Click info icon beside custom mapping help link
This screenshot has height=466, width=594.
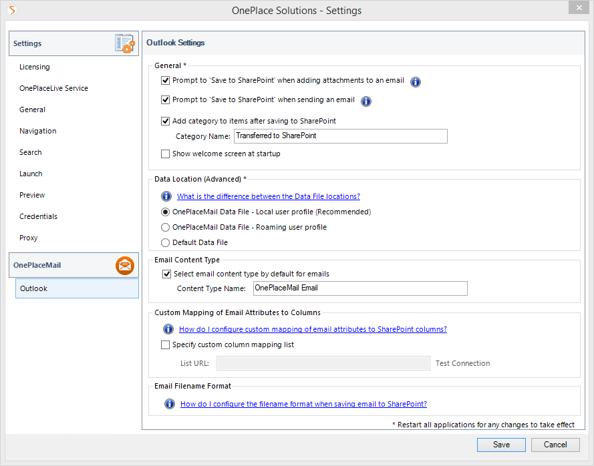pyautogui.click(x=169, y=329)
